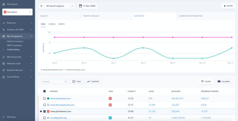Image resolution: width=238 pixels, height=121 pixels.
Task: Untick the planetware.com row checkbox
Action: [x=44, y=111]
